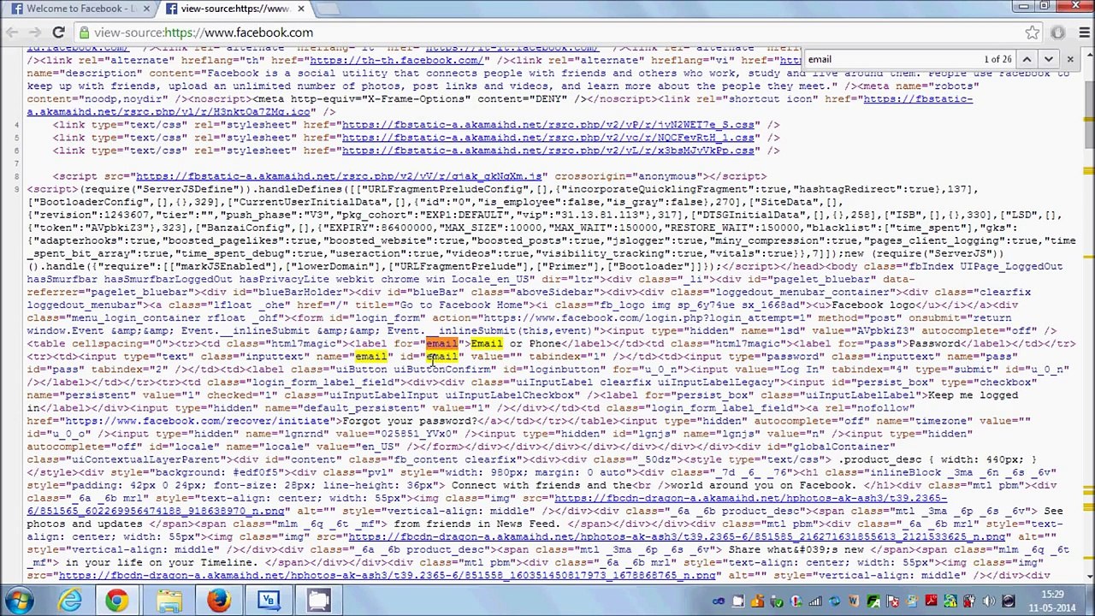This screenshot has width=1095, height=616.
Task: Reload the view-source page
Action: (58, 33)
